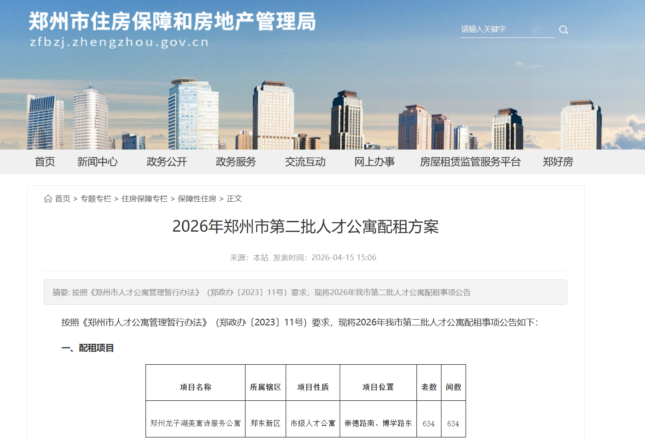Type in the keyword search field

(507, 29)
